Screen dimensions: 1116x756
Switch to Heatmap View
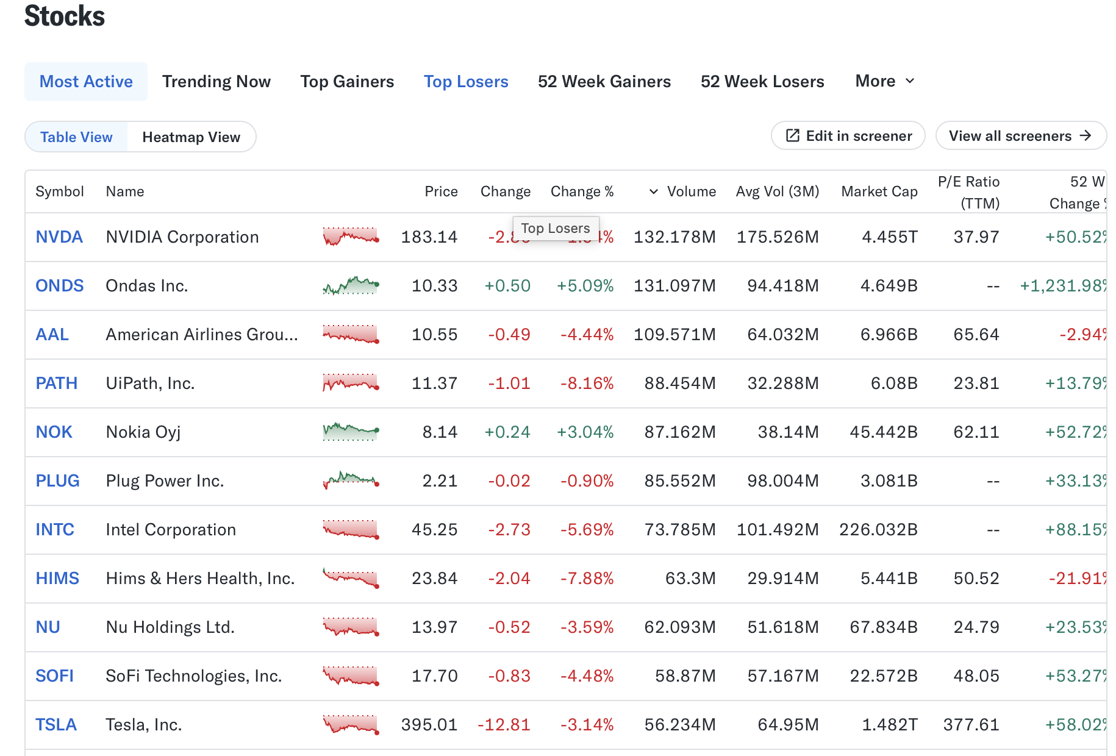click(191, 137)
